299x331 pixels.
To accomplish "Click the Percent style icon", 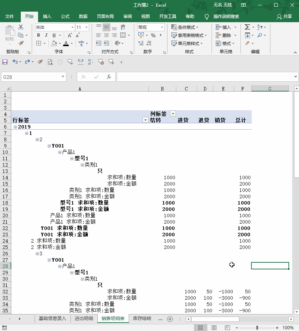I will (153, 35).
